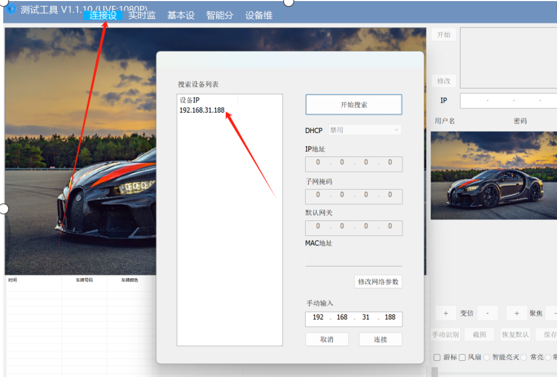Open the small car snapshot thumbnail

[x=494, y=175]
